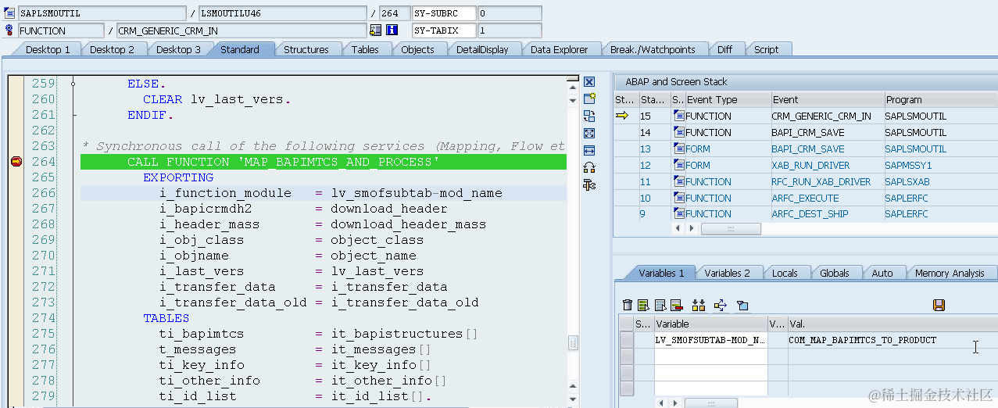Click the first green list icon in Variables toolbar
The image size is (998, 408).
coord(643,305)
